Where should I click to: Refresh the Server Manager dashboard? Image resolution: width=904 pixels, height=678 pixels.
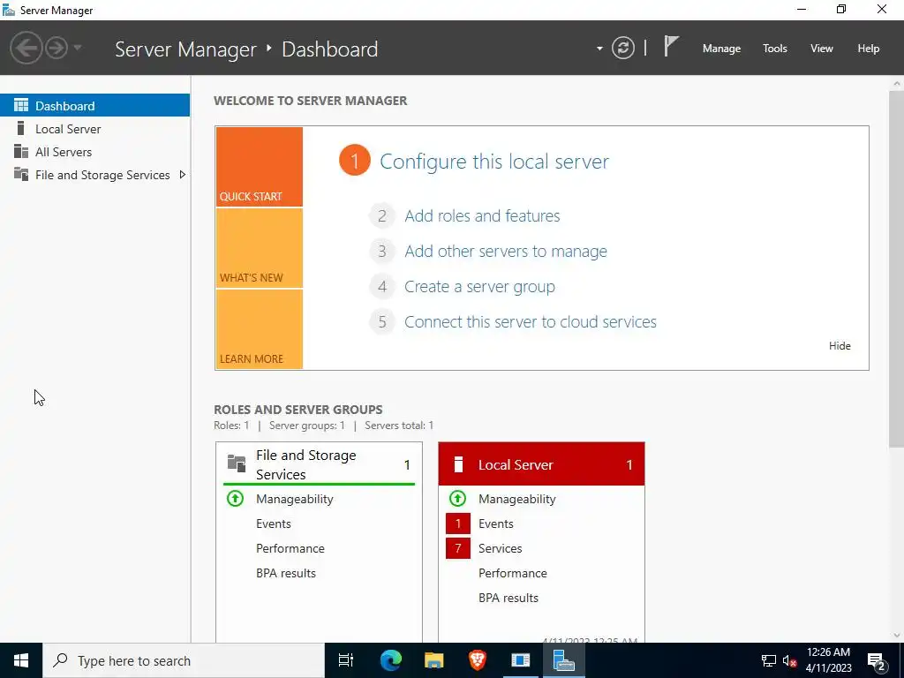(622, 48)
